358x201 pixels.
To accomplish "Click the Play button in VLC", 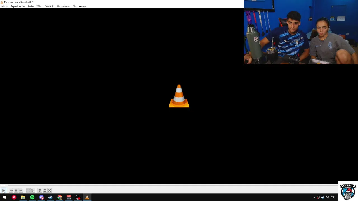I will coord(3,190).
